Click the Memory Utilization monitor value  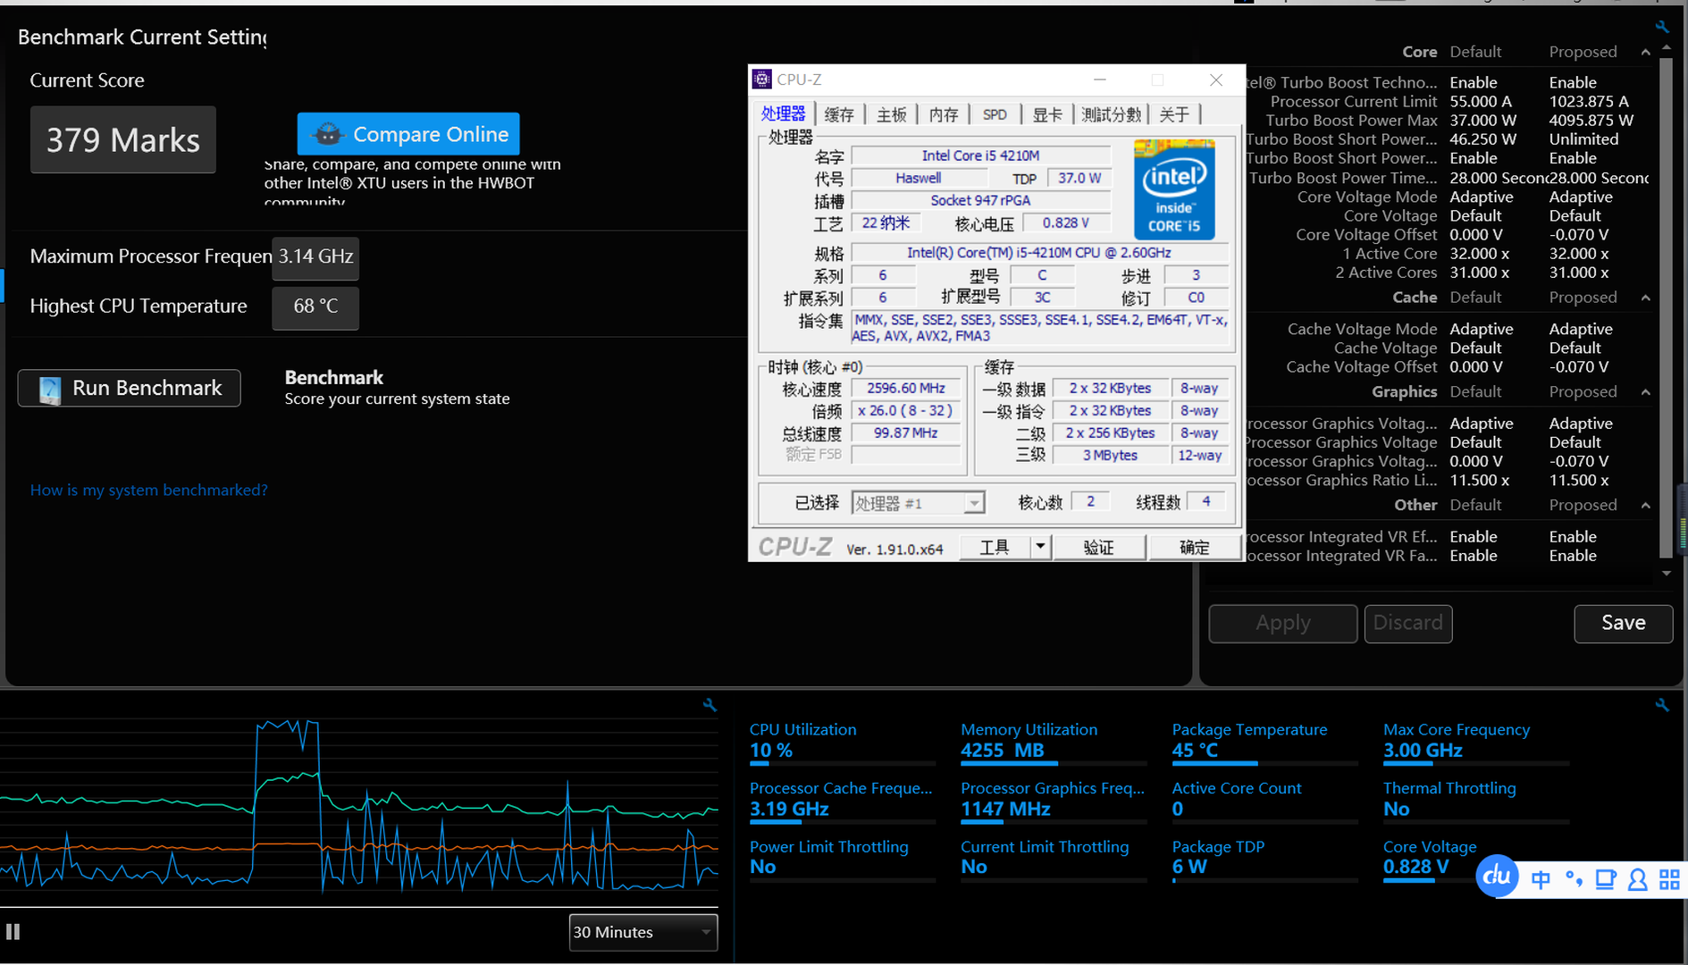(1002, 751)
